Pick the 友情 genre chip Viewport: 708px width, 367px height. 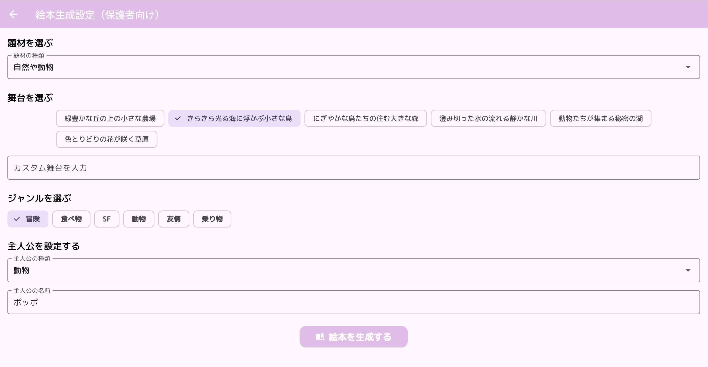pyautogui.click(x=174, y=219)
